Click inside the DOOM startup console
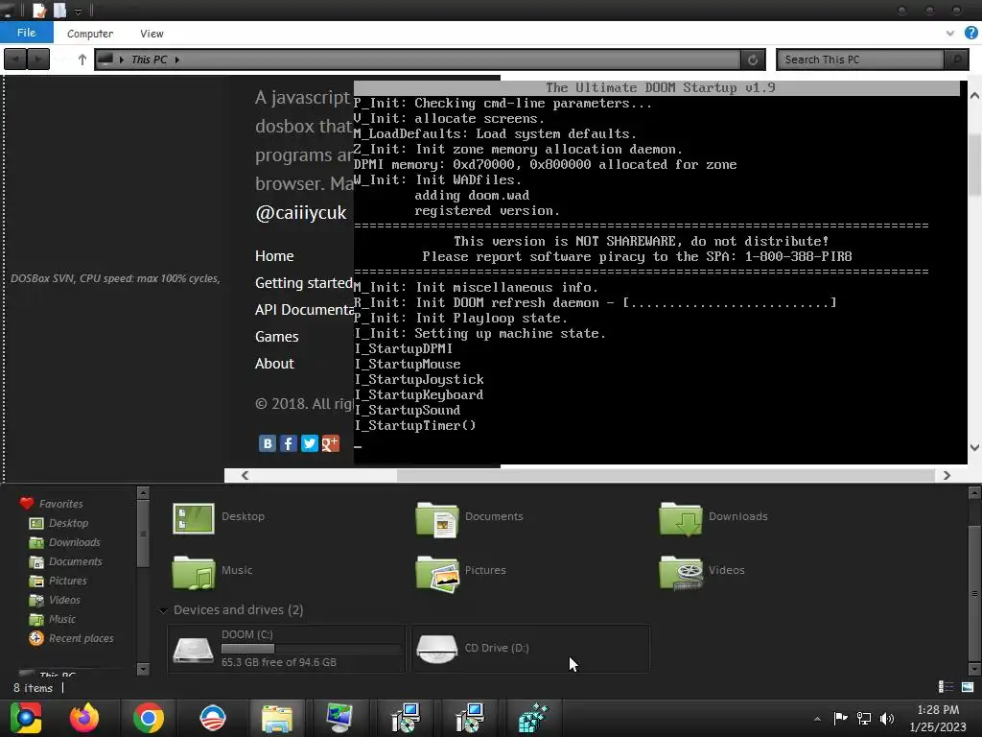The image size is (982, 737). click(x=660, y=273)
